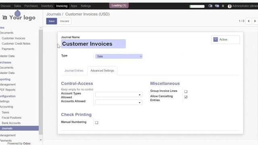Tick the Group Invoice Lines checkbox
Viewport: 258px width, 145px height.
click(186, 91)
